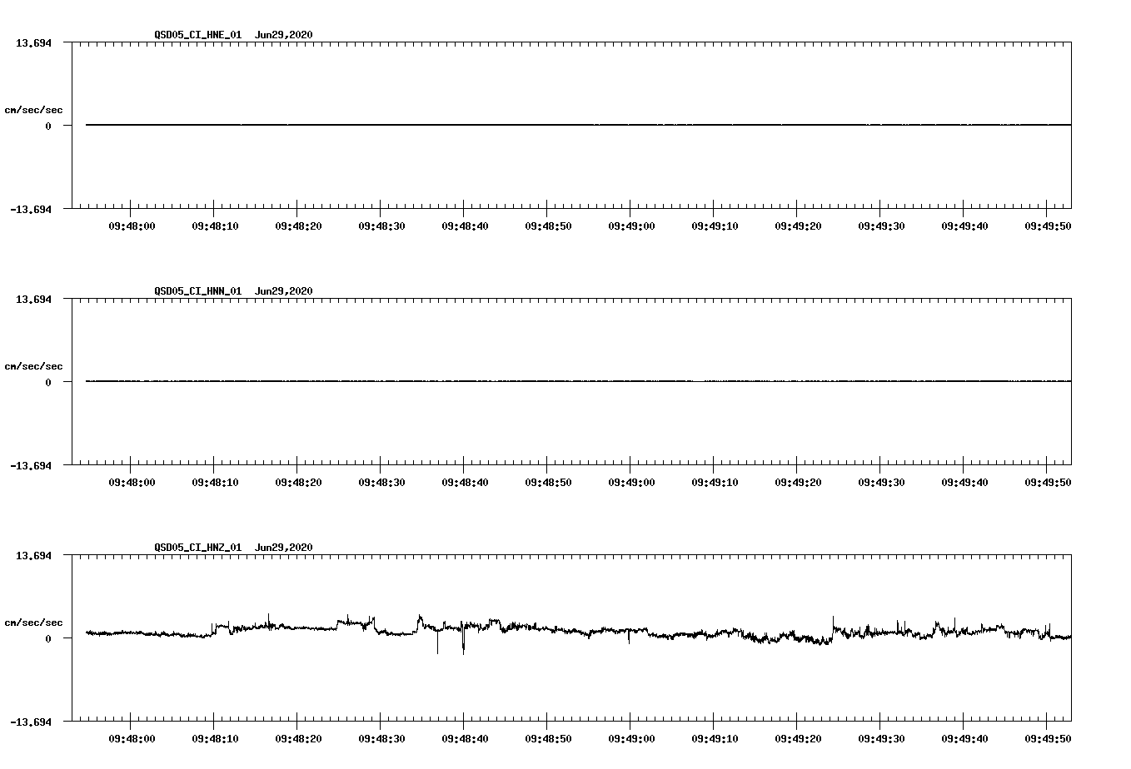1131x769 pixels.
Task: Click the QSD05_CI_HNZ_01 plot title
Action: click(197, 548)
